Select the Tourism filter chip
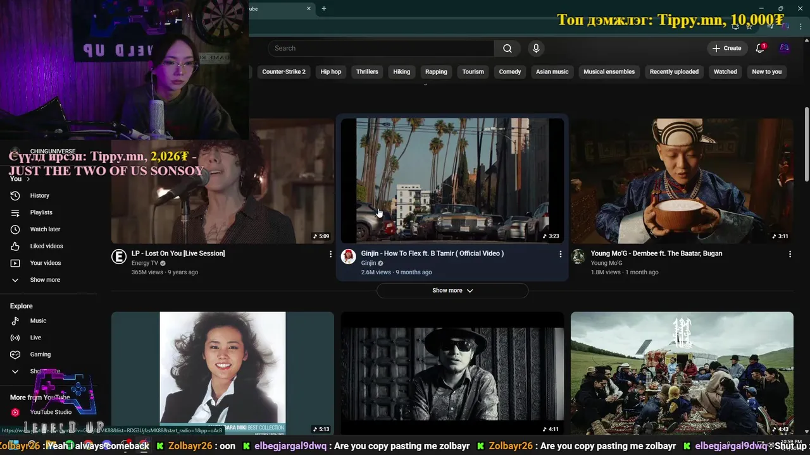This screenshot has height=455, width=810. click(473, 71)
